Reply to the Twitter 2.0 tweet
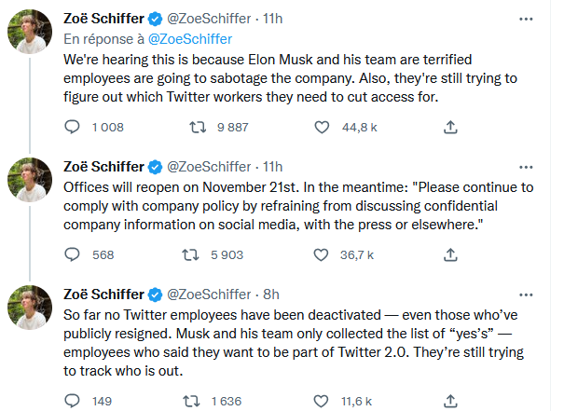 click(x=72, y=401)
